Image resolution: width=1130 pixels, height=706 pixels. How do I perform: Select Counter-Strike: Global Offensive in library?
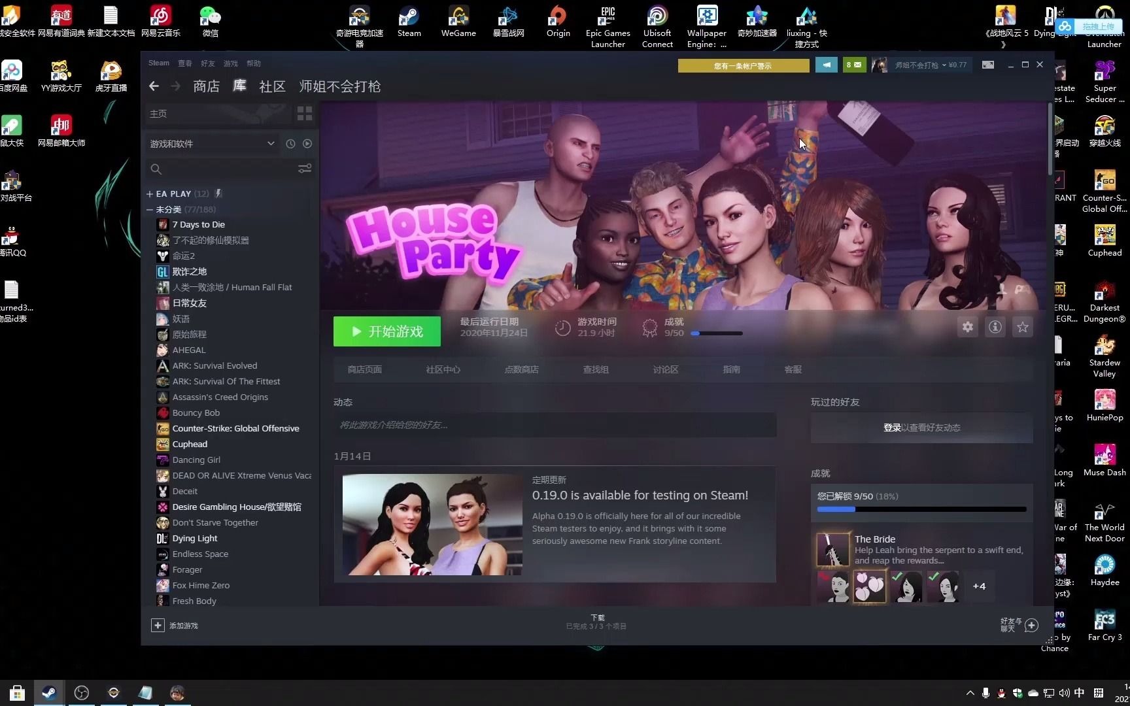point(235,429)
